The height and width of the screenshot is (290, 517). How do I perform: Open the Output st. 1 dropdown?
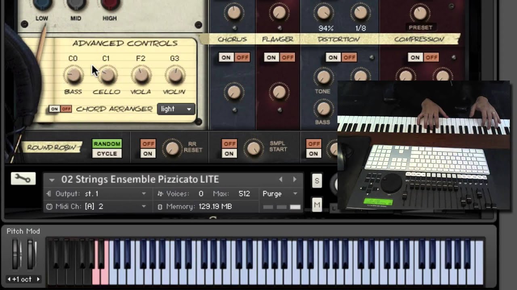coord(144,194)
